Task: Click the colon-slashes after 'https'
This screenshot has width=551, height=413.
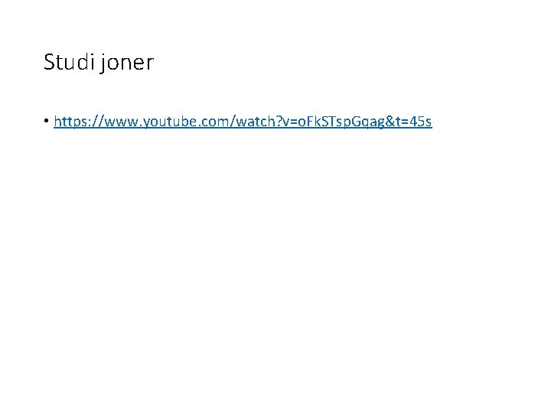Action: tap(93, 122)
